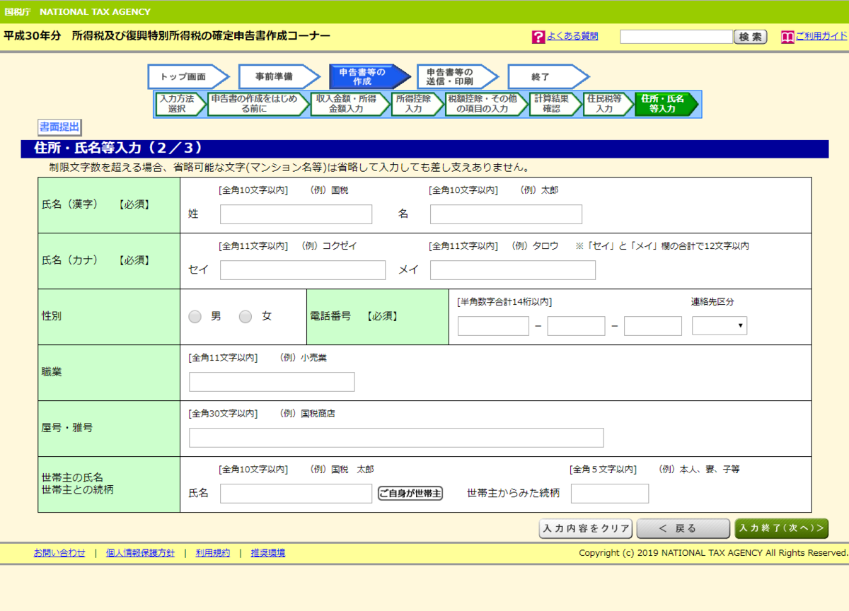Select the 申告書等の作成 step
The height and width of the screenshot is (611, 849).
(x=369, y=76)
